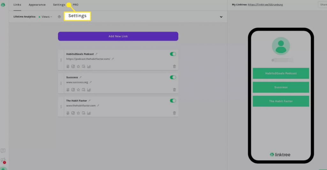Open the linktr.ee/GGrunburg link
The width and height of the screenshot is (327, 170).
(x=265, y=4)
